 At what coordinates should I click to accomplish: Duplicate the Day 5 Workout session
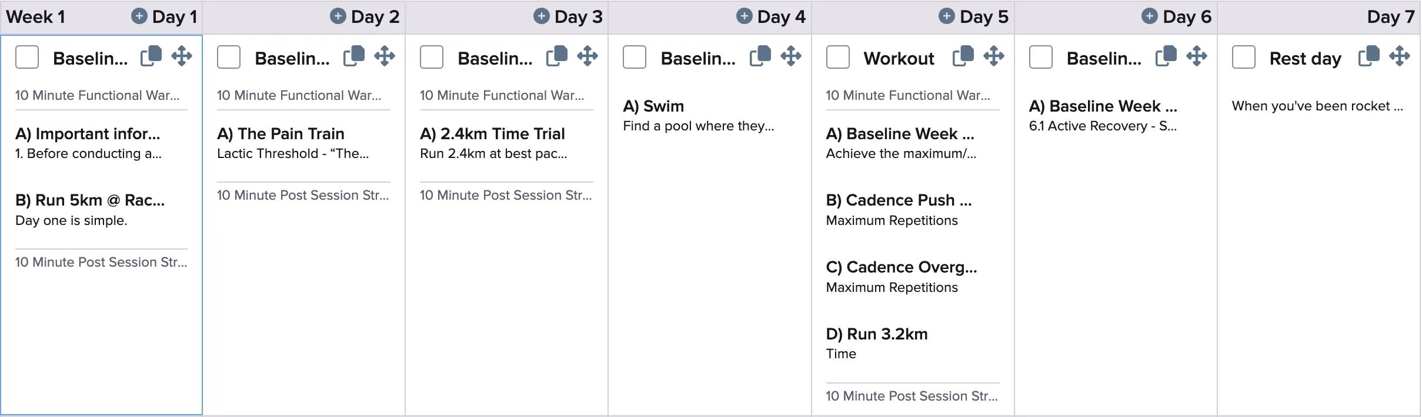pos(963,56)
